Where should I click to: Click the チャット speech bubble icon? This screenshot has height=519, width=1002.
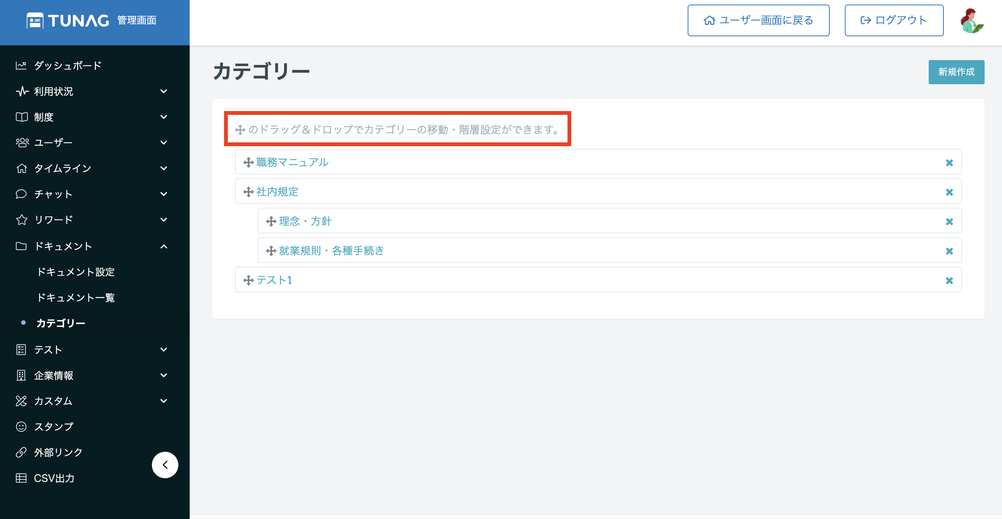click(22, 194)
